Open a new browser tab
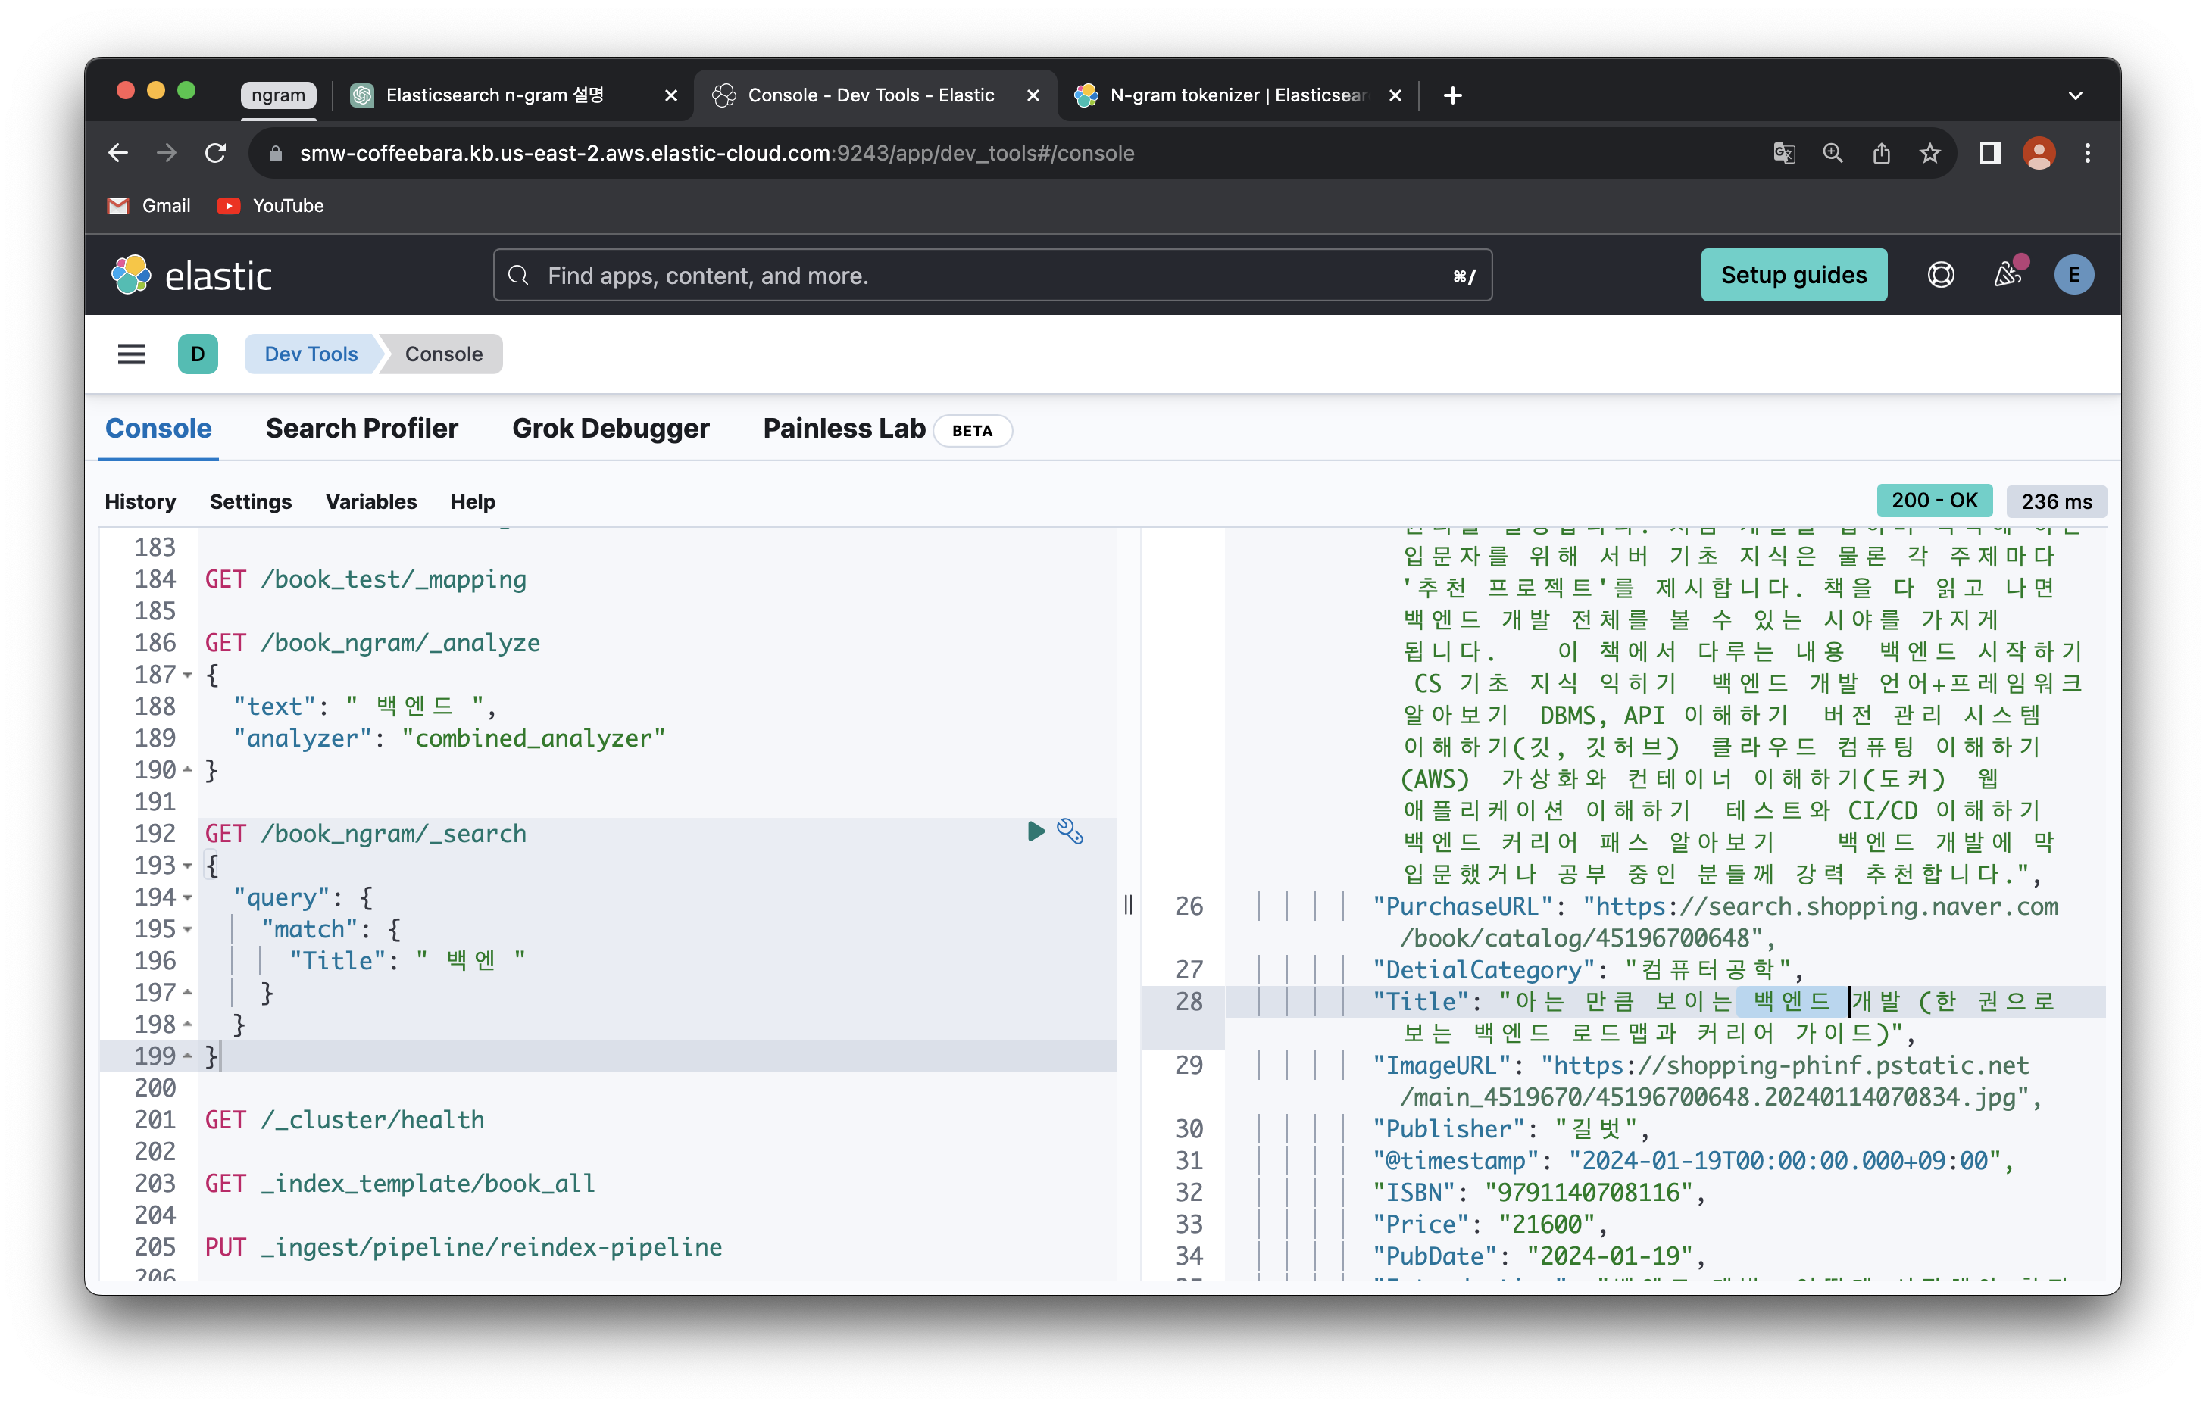The width and height of the screenshot is (2206, 1407). point(1452,95)
